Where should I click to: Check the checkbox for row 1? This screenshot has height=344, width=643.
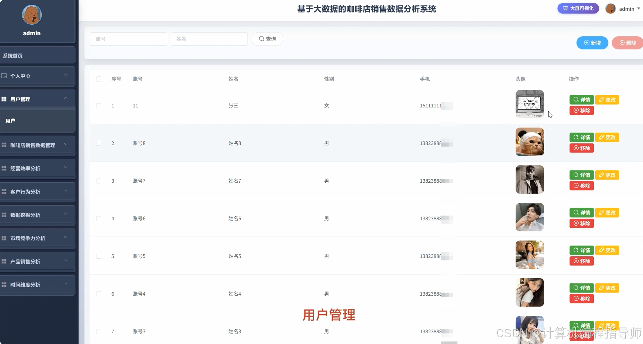(99, 106)
